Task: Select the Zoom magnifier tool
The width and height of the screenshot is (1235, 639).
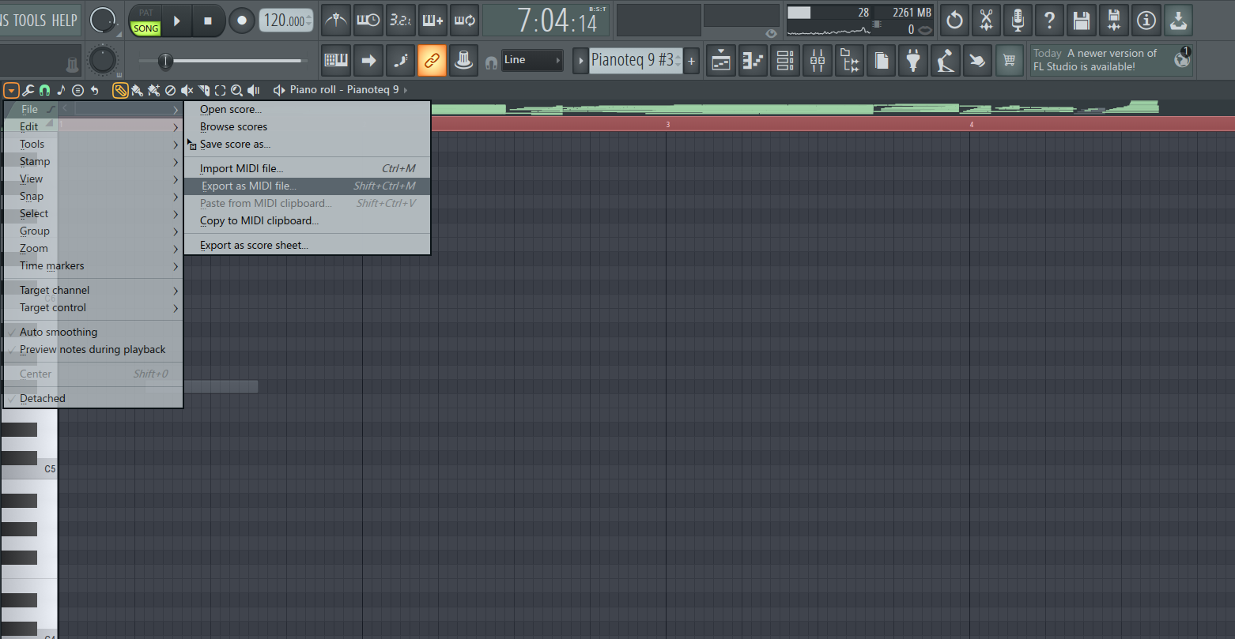Action: (236, 90)
